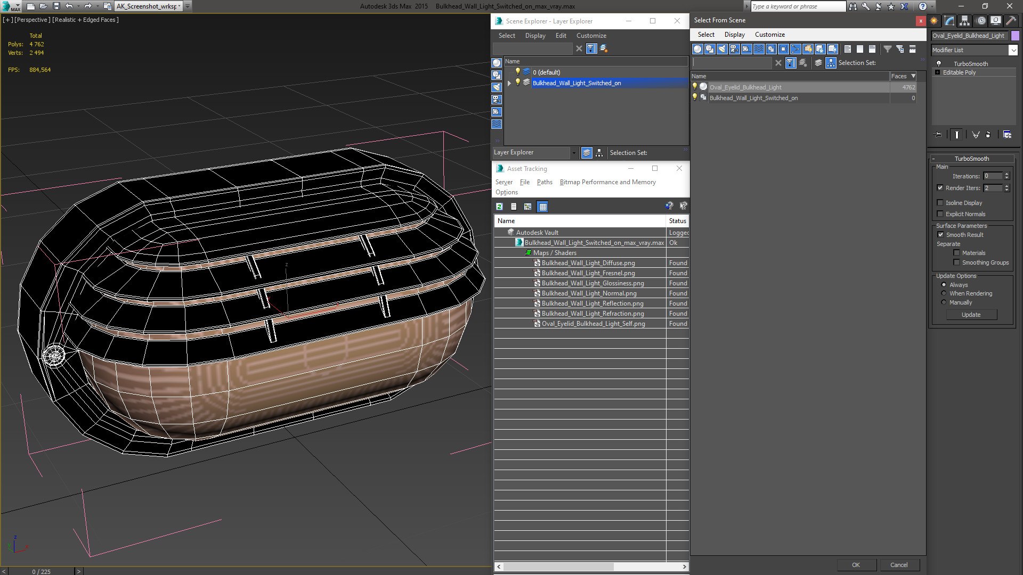Uncheck Smooth Result checkbox
The image size is (1023, 575).
940,235
